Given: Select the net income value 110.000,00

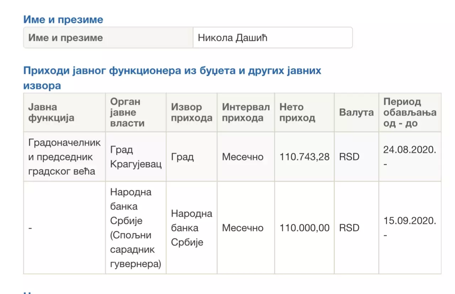Looking at the screenshot, I should coord(304,228).
